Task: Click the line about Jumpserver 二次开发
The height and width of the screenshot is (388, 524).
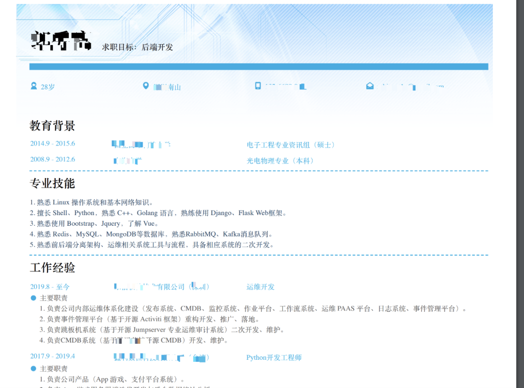Action: (163, 330)
